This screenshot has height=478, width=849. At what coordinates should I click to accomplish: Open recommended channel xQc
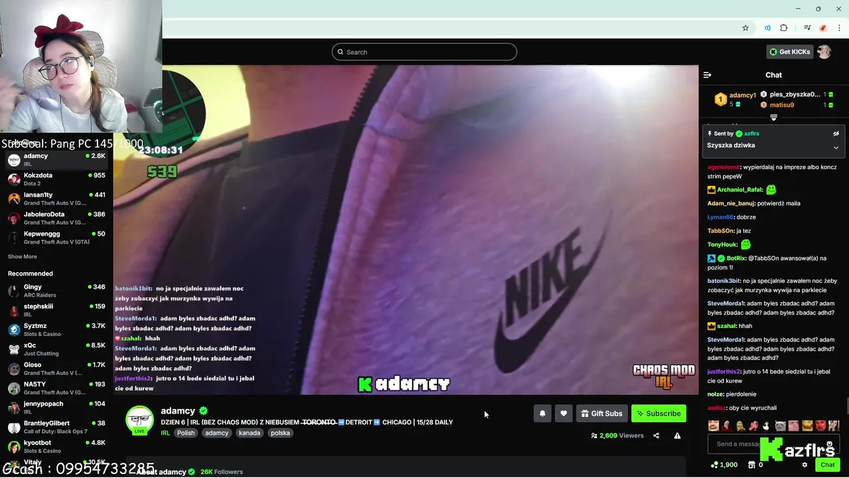point(56,349)
